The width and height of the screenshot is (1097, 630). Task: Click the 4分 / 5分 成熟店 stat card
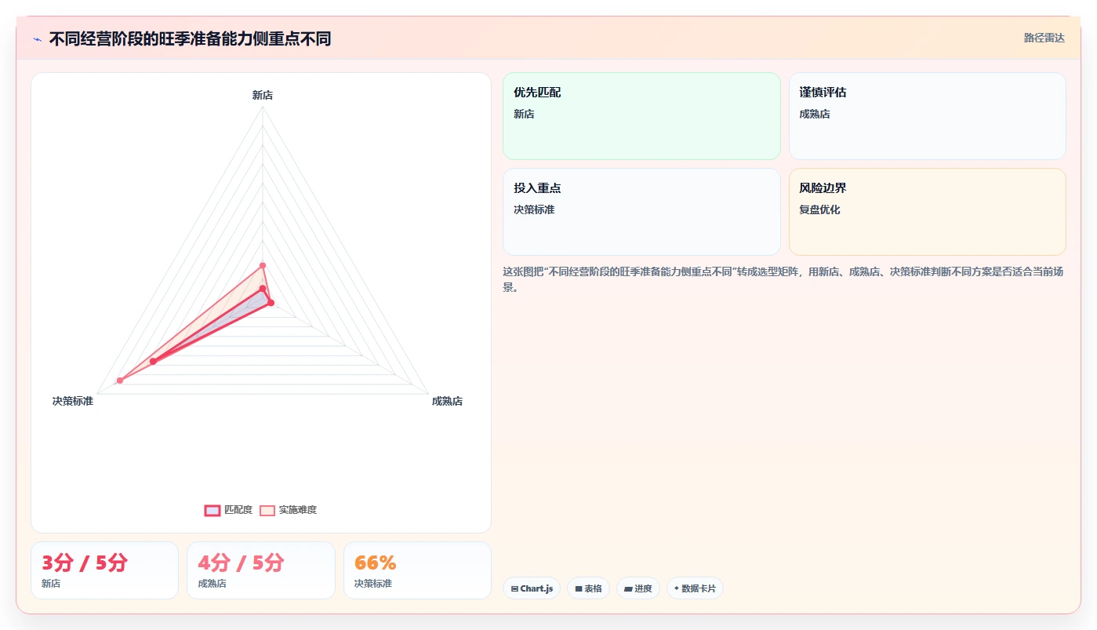[x=261, y=570]
